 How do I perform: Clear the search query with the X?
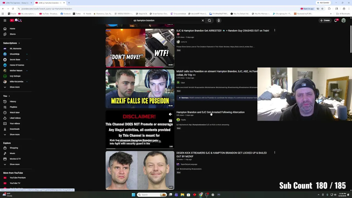coord(203,20)
